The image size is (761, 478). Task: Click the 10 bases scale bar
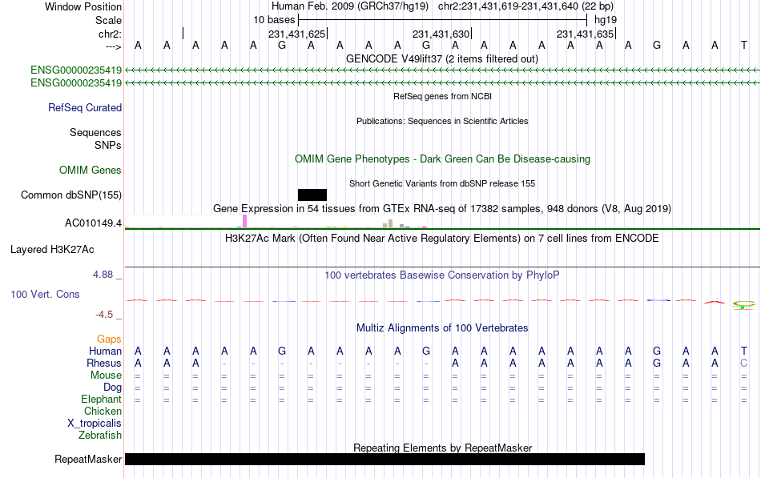click(x=443, y=20)
